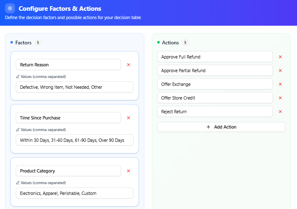The width and height of the screenshot is (297, 209).
Task: Remove the Return Reason factor
Action: tap(128, 65)
